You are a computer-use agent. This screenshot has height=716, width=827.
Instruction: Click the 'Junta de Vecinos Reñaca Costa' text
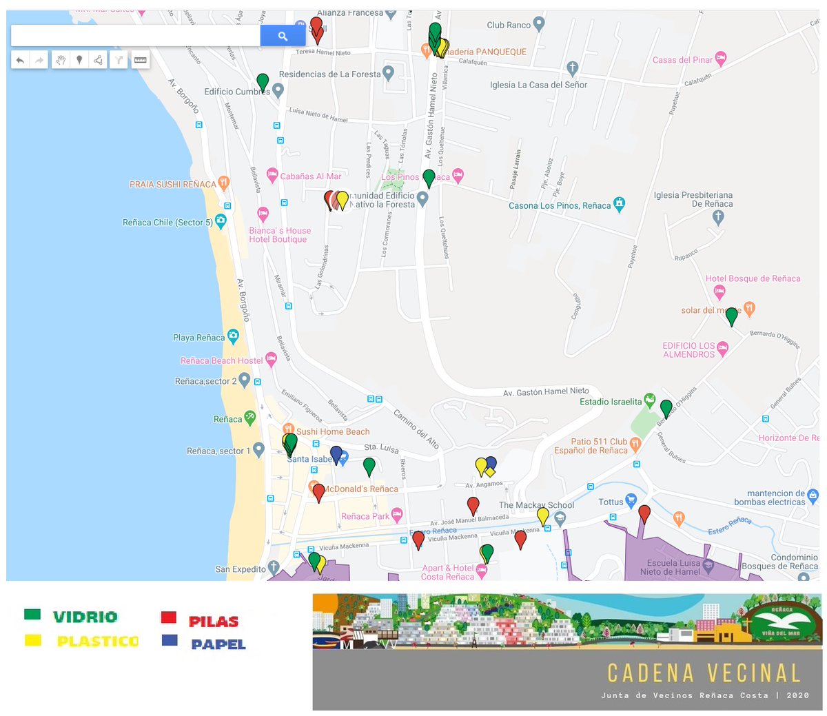pyautogui.click(x=684, y=695)
